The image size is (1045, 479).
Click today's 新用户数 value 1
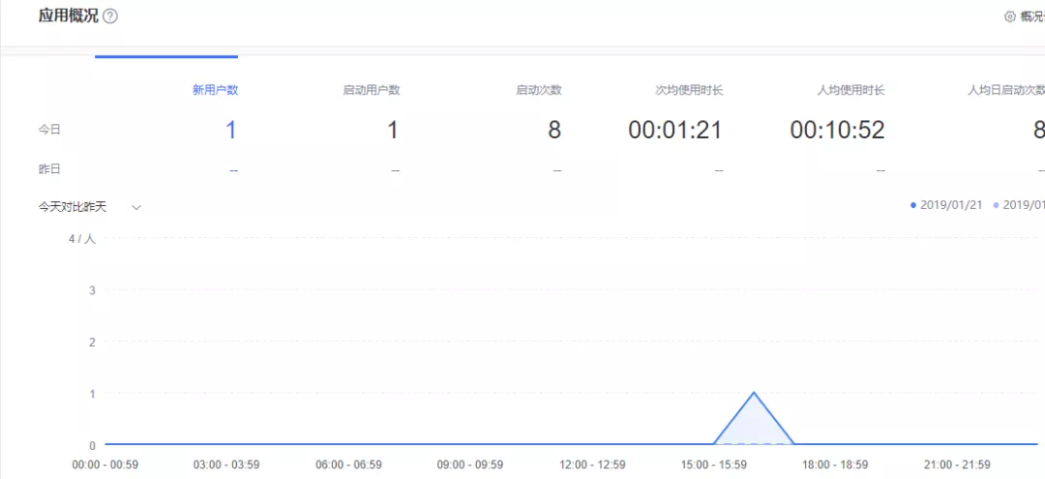tap(230, 130)
